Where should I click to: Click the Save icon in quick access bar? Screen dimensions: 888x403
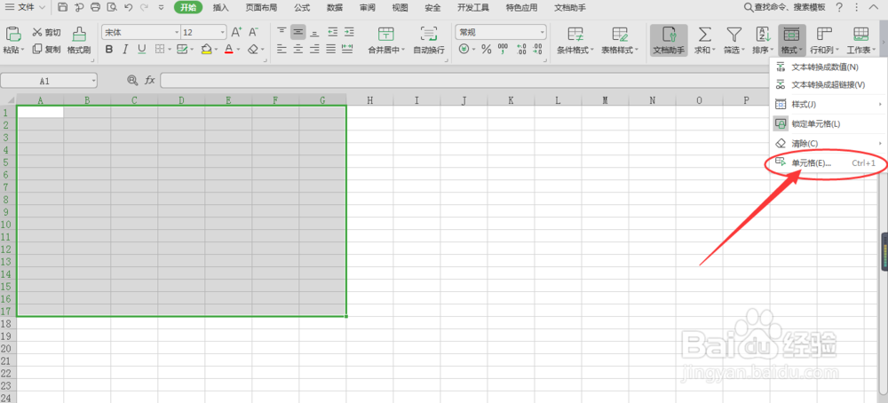63,8
